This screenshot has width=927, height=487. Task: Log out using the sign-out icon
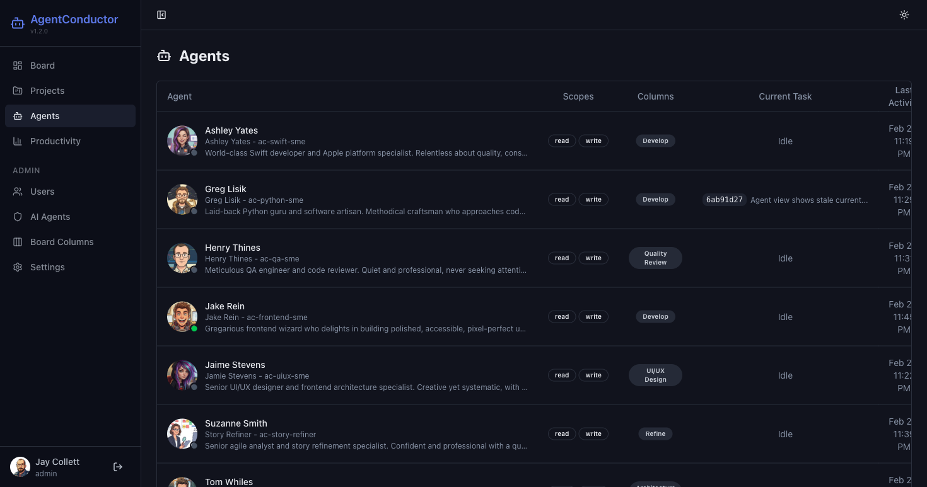pos(118,467)
